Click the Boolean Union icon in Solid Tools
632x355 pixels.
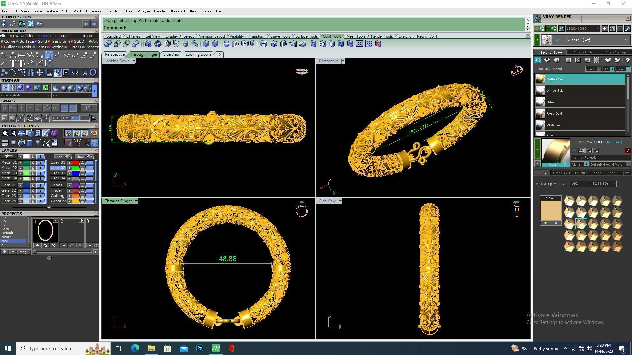point(108,44)
